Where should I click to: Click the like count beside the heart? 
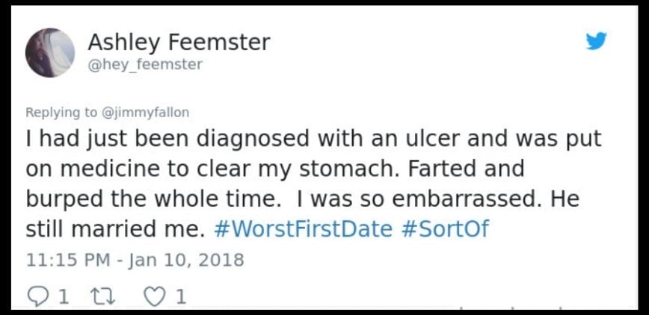click(179, 298)
